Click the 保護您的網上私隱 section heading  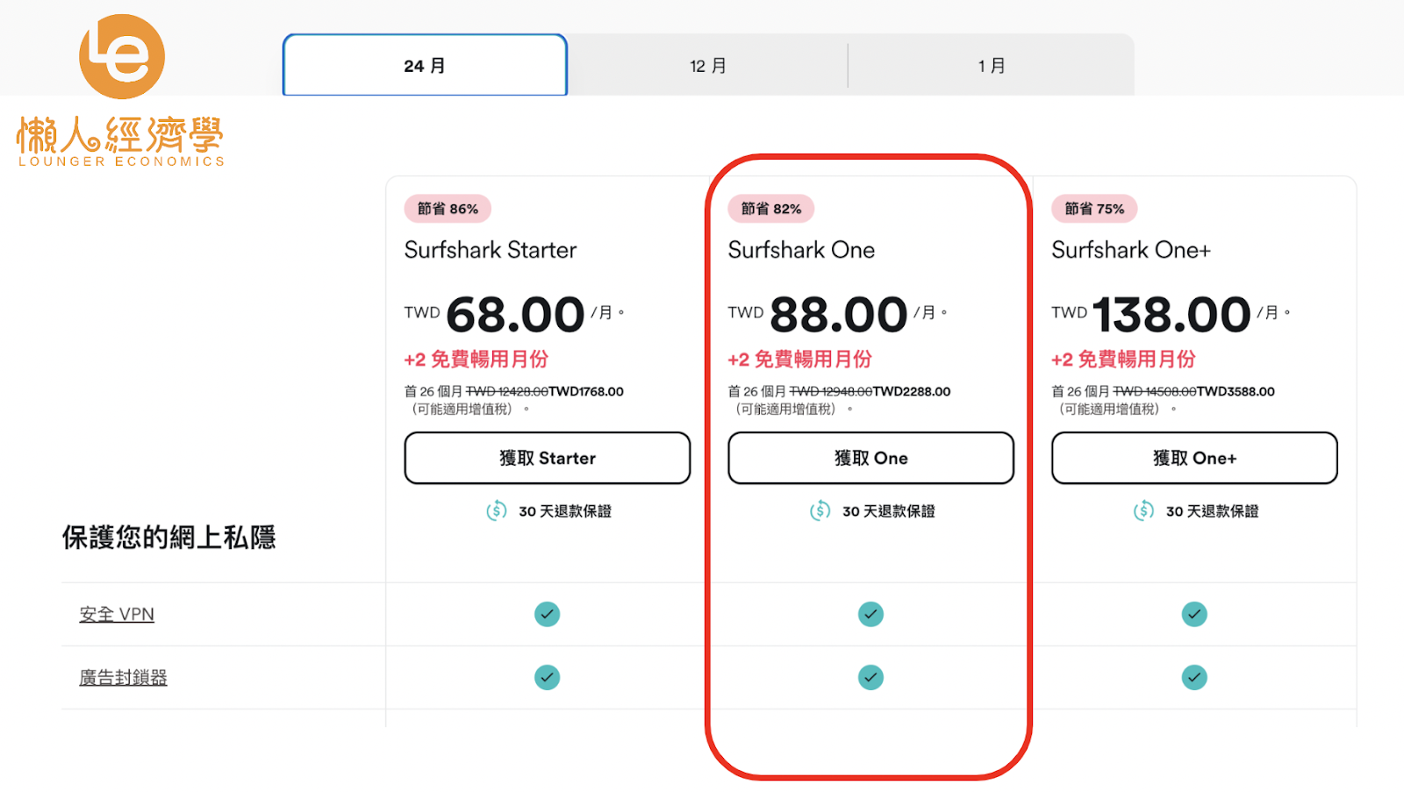click(x=168, y=538)
